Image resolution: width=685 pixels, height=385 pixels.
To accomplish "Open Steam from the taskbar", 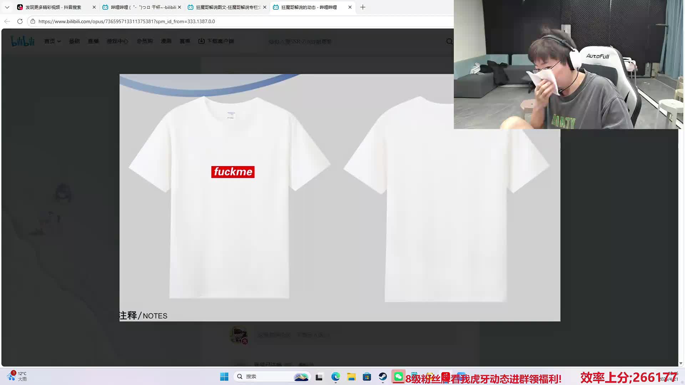I will tap(383, 376).
